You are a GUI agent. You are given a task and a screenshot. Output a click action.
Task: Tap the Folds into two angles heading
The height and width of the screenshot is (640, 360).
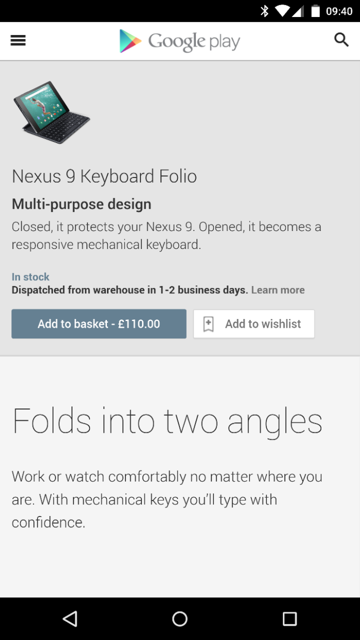(167, 422)
